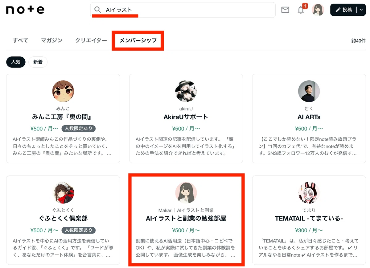Image resolution: width=370 pixels, height=268 pixels.
Task: Select the メンバーシップ tab
Action: click(x=138, y=40)
